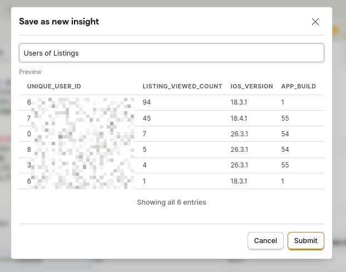
Task: Click the iOS version 18.4.1 cell
Action: 239,118
